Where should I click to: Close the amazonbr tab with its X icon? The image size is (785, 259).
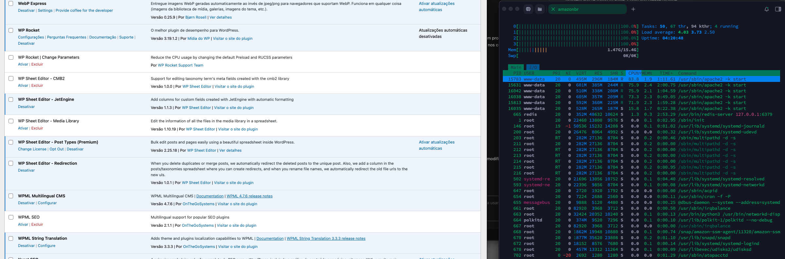point(553,9)
